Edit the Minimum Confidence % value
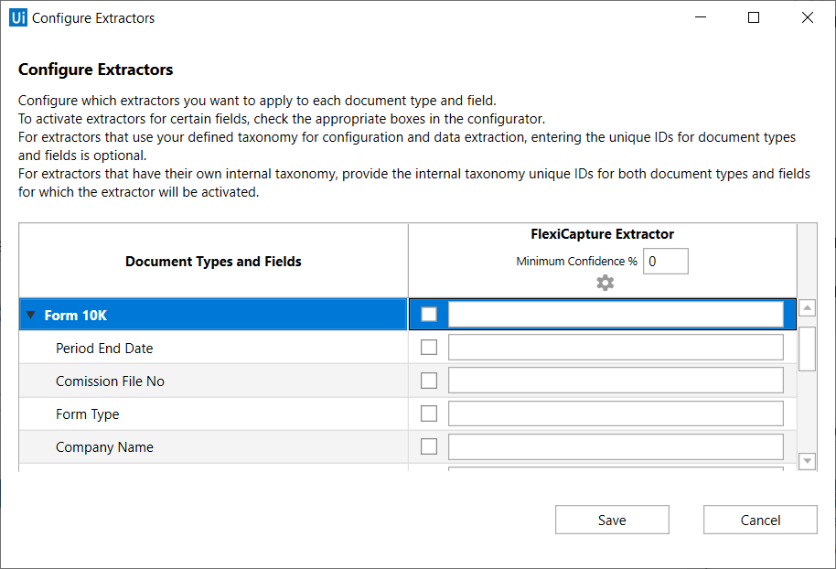 click(665, 261)
